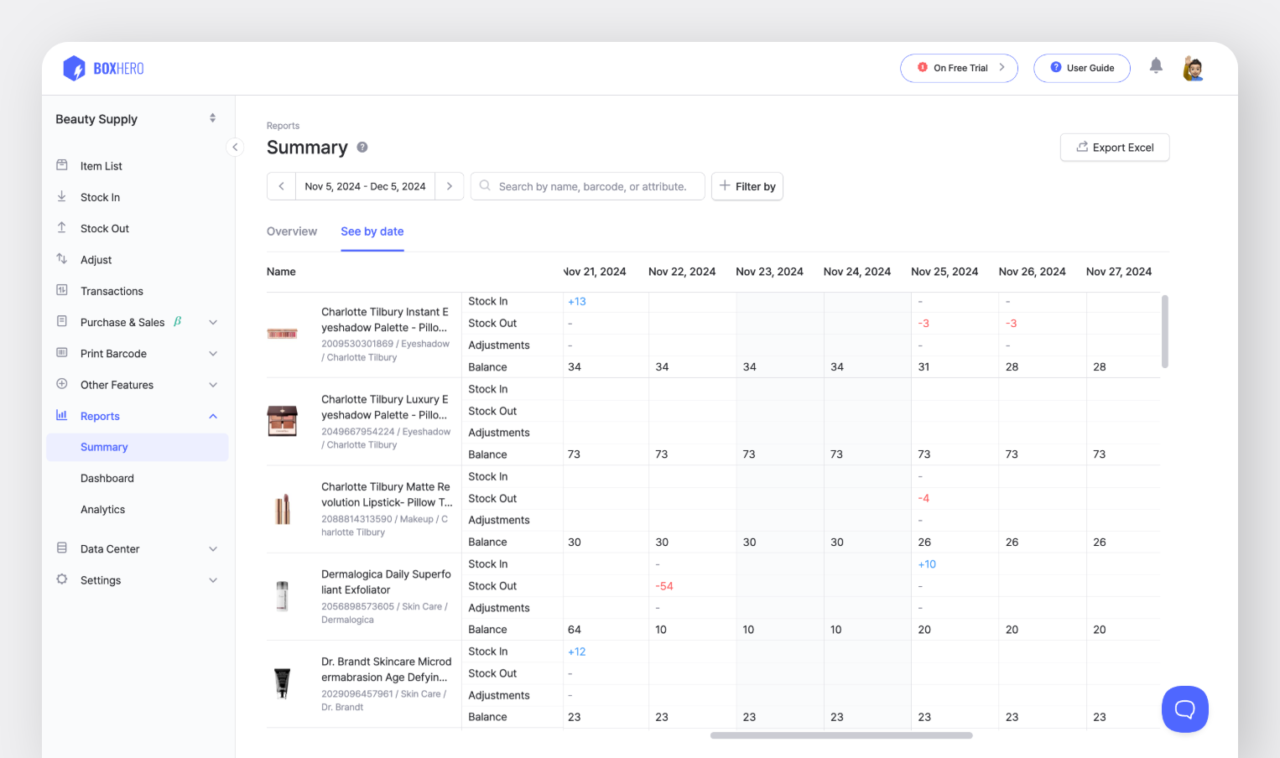Collapse the sidebar with the arrow button
This screenshot has height=758, width=1280.
(x=235, y=148)
